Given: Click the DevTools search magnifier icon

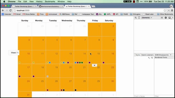Looking at the screenshot, I should pos(136,18).
